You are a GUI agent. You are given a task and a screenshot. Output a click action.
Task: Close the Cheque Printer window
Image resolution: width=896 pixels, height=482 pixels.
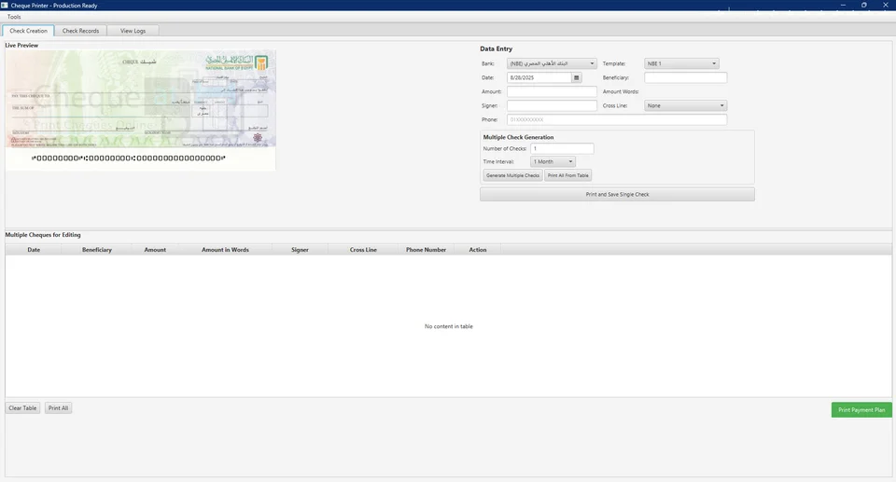[x=885, y=6]
